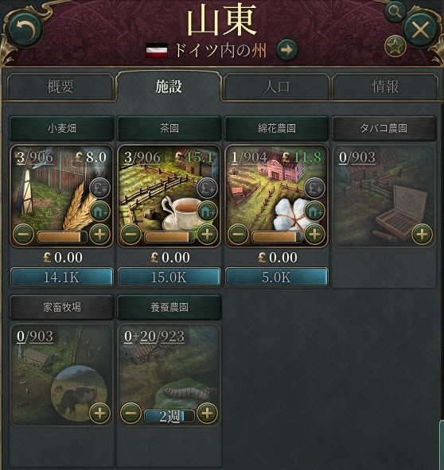Click the 養蚕農園 building header button
444x470 pixels.
click(169, 307)
